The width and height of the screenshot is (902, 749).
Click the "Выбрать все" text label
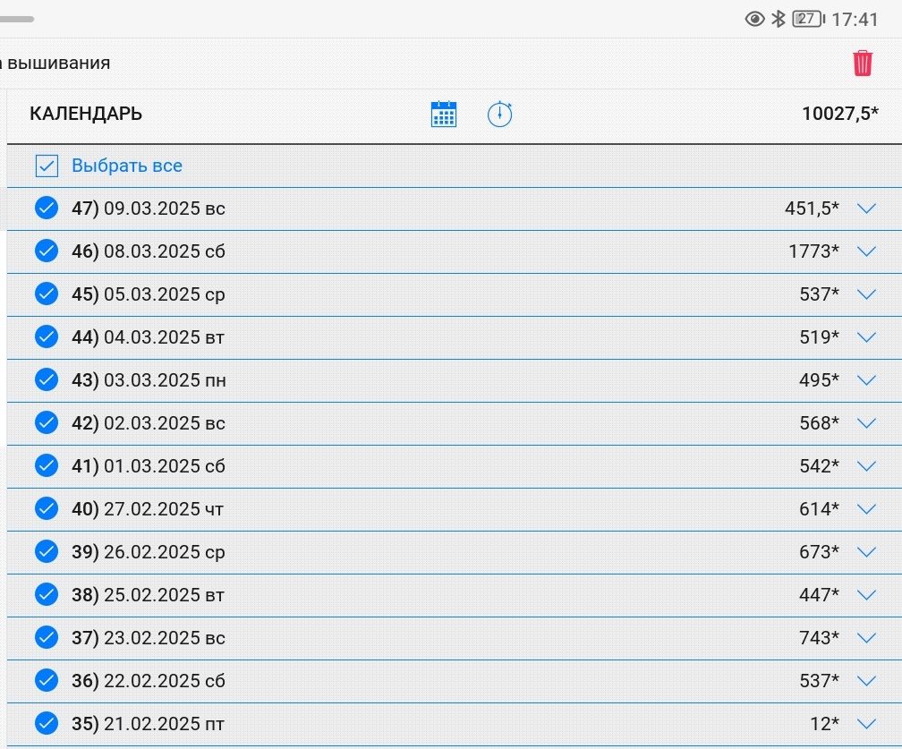click(127, 166)
